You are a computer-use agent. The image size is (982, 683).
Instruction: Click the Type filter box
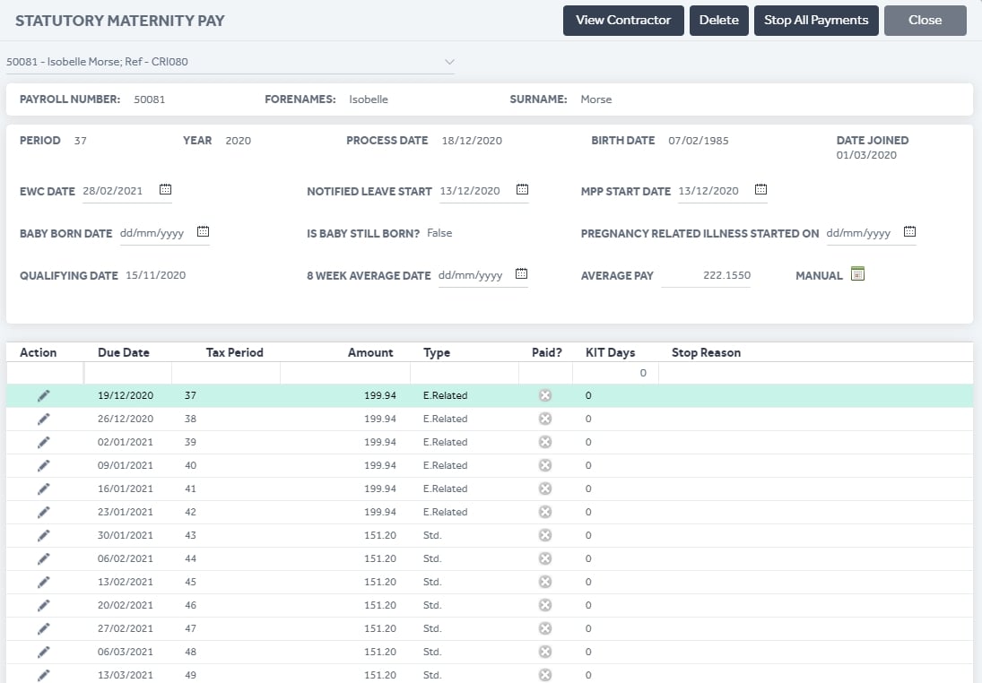tap(465, 373)
